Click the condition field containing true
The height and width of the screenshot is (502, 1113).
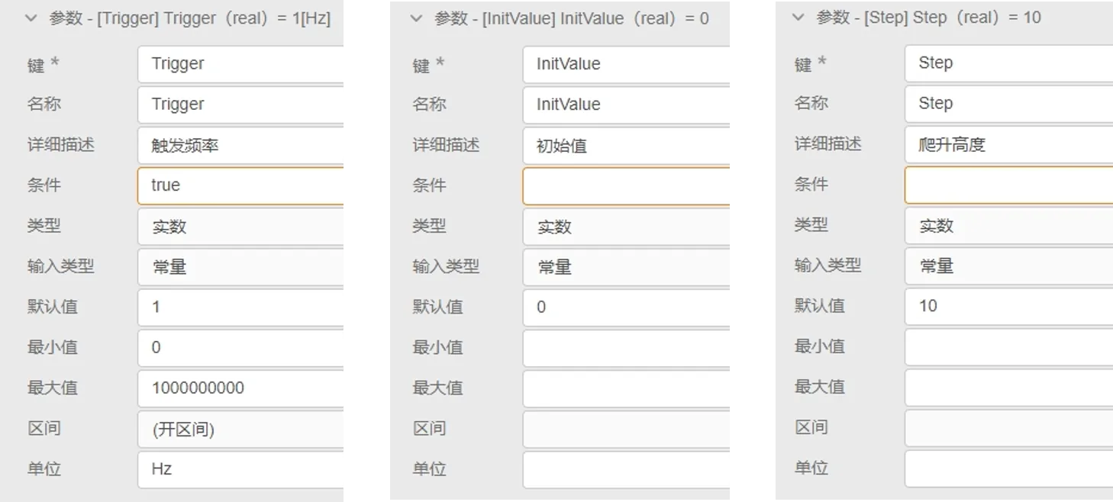pos(242,185)
